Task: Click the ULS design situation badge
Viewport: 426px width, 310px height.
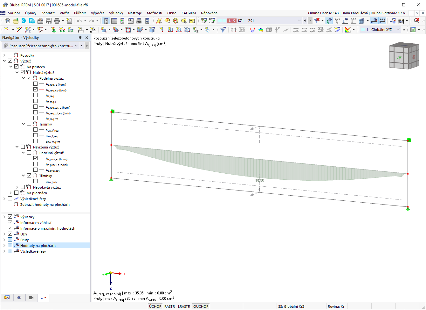Action: [231, 21]
